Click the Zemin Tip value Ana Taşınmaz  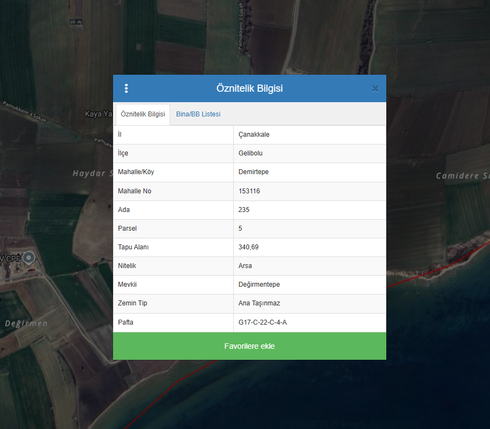pyautogui.click(x=260, y=303)
